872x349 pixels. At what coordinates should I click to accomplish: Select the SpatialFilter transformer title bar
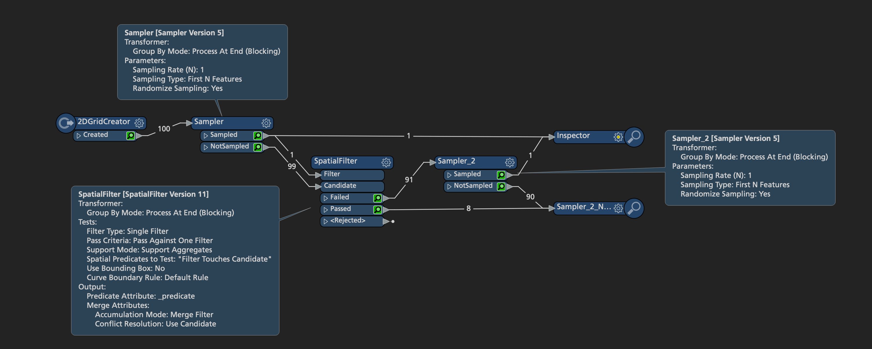point(352,162)
